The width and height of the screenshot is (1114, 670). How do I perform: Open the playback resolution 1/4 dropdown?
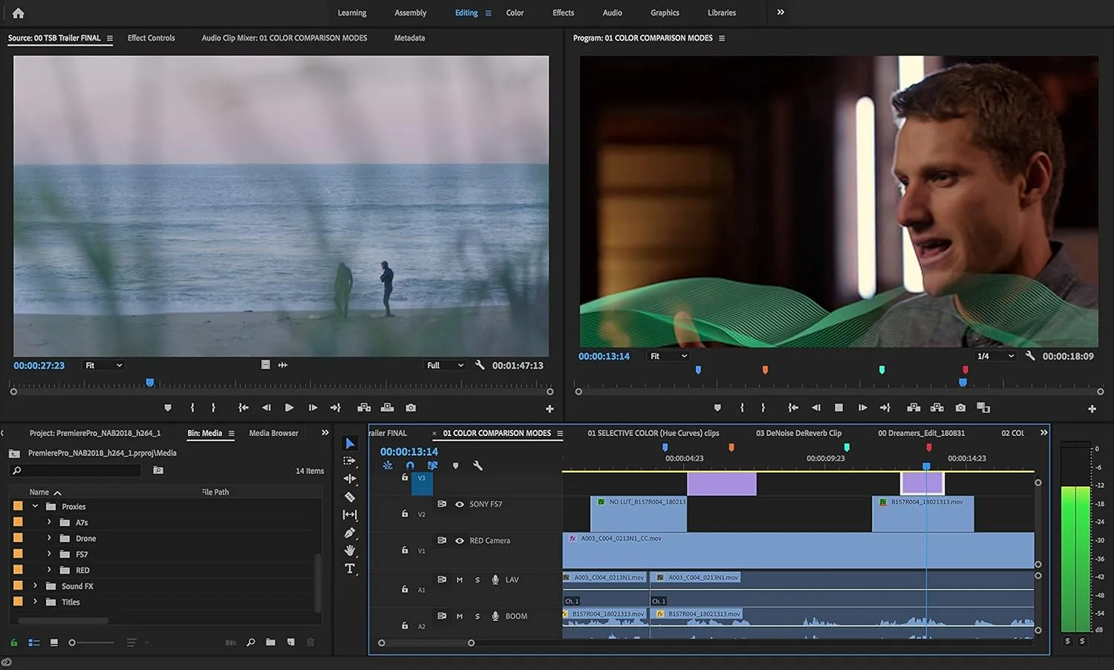click(x=994, y=355)
